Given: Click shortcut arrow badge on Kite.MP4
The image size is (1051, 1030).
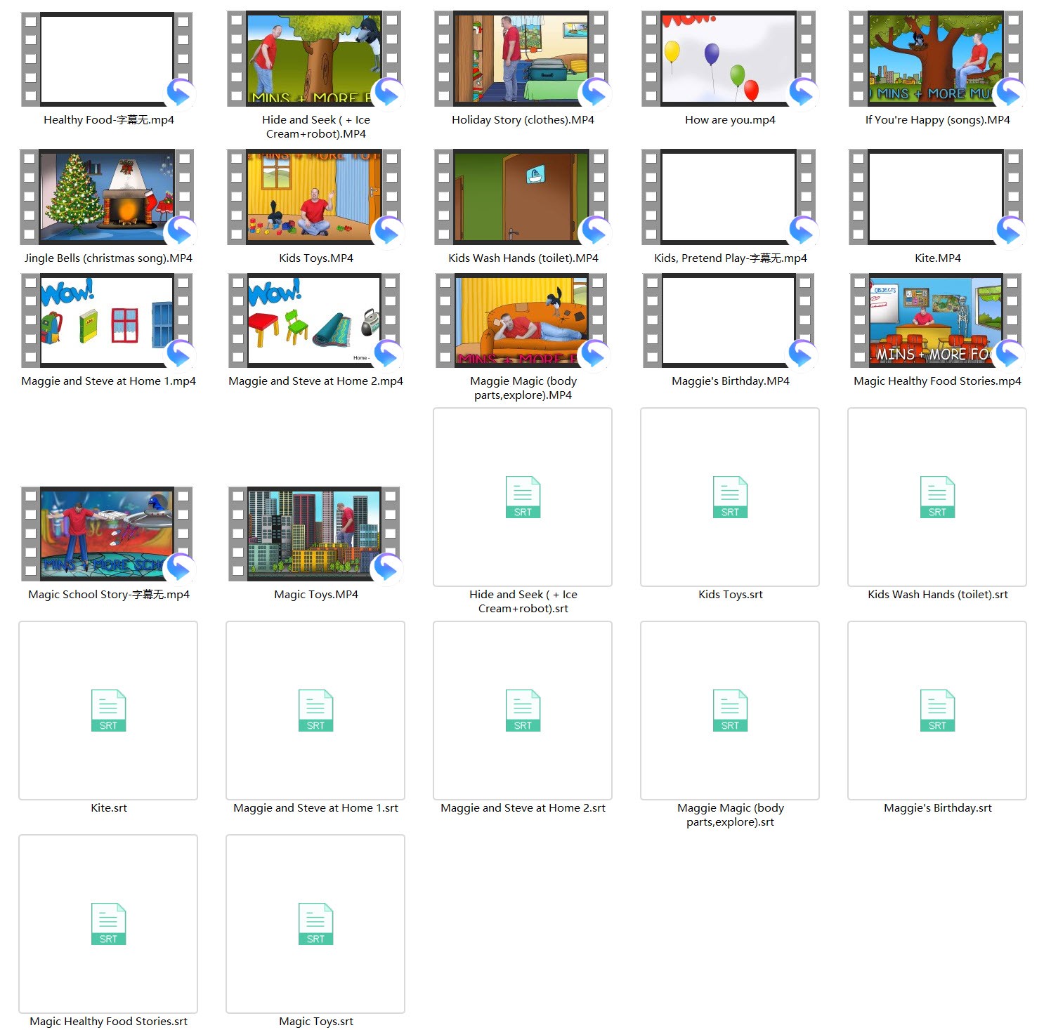Looking at the screenshot, I should coord(1010,230).
